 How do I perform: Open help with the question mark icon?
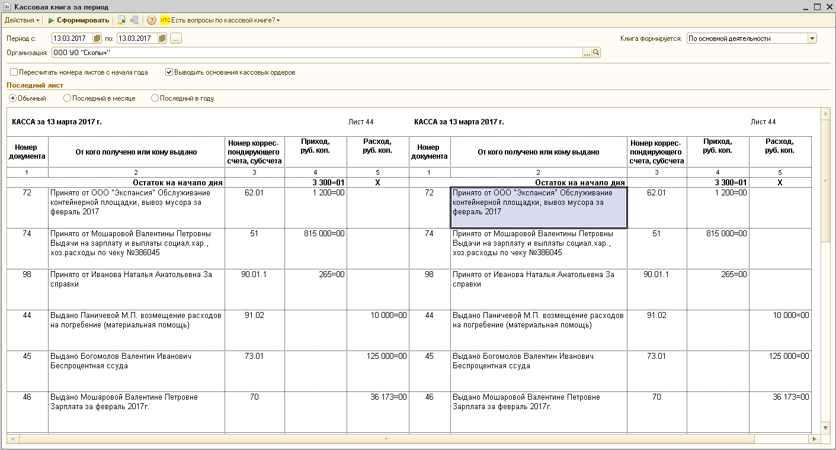(x=152, y=20)
